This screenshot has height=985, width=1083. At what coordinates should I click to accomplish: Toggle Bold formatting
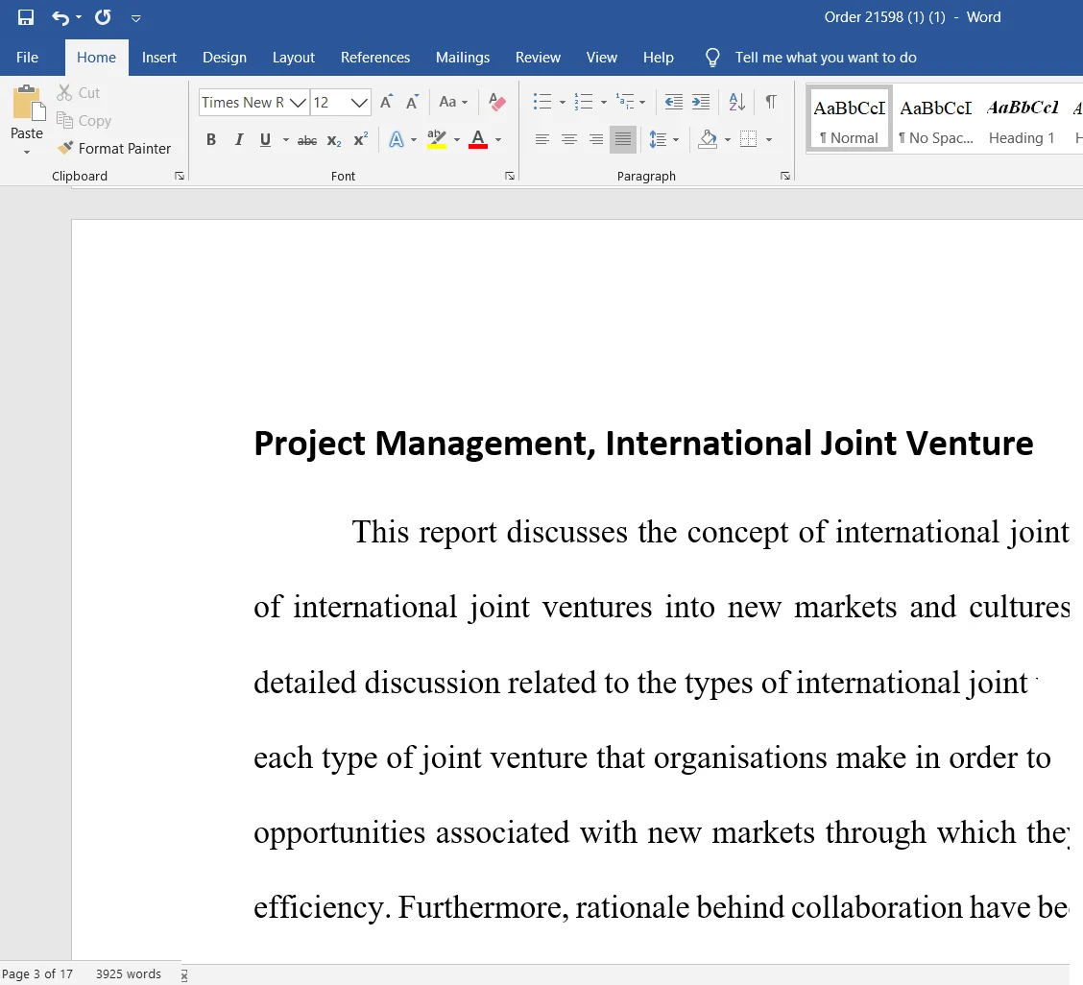tap(211, 139)
